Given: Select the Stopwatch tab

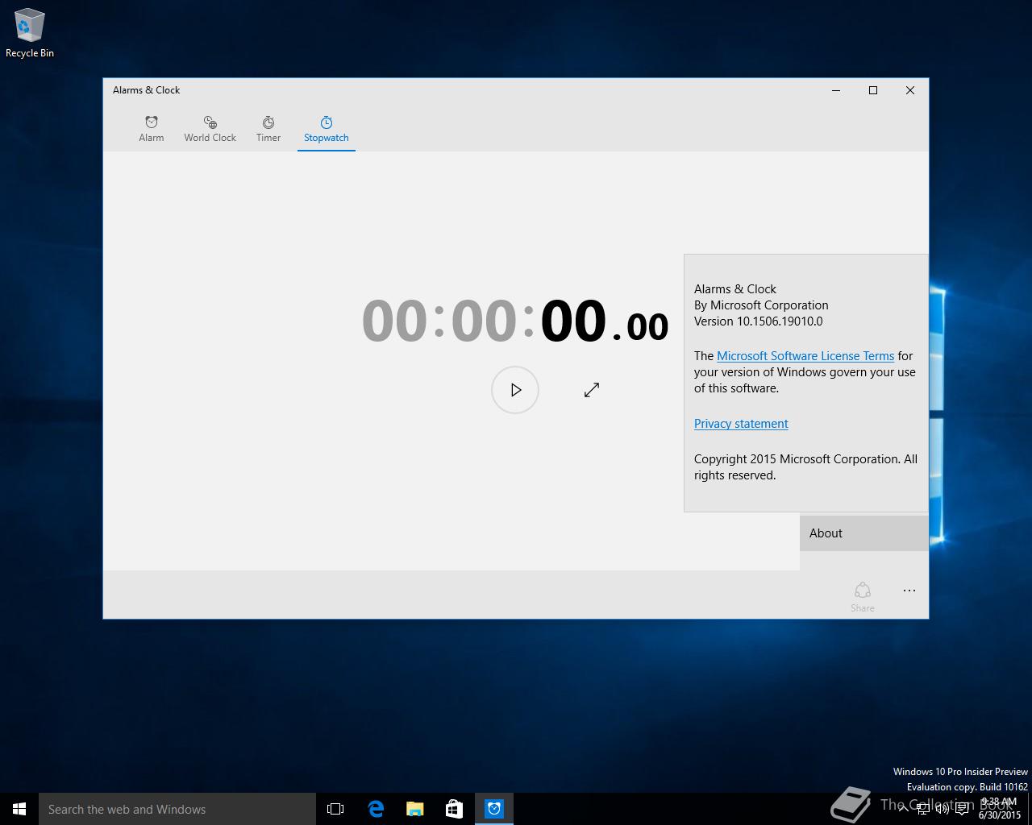Looking at the screenshot, I should [327, 129].
